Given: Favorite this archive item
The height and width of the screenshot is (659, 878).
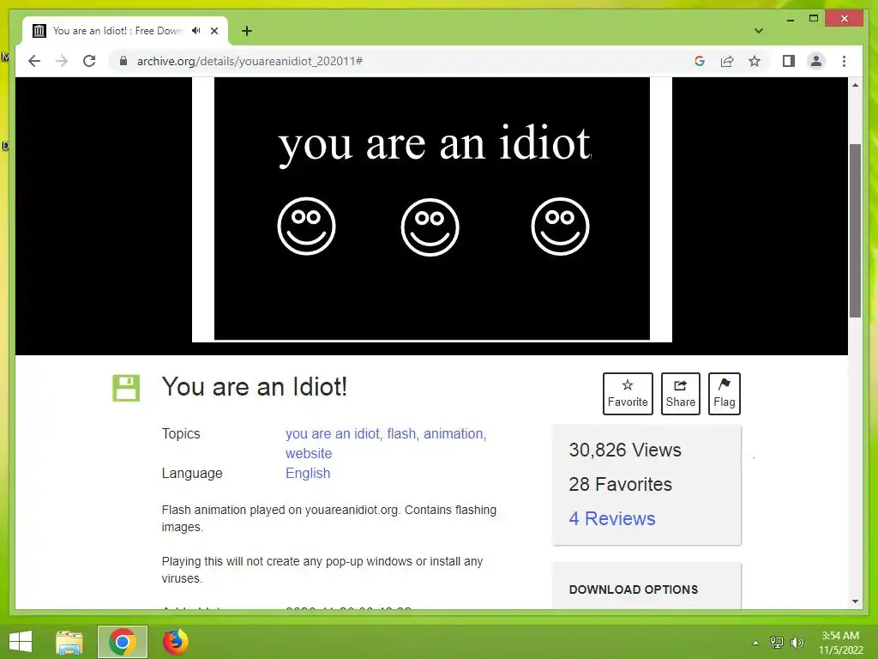Looking at the screenshot, I should [628, 393].
